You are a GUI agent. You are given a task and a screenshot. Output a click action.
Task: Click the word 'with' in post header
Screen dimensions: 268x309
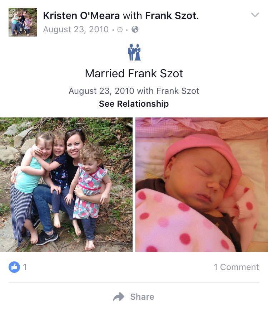pos(132,15)
